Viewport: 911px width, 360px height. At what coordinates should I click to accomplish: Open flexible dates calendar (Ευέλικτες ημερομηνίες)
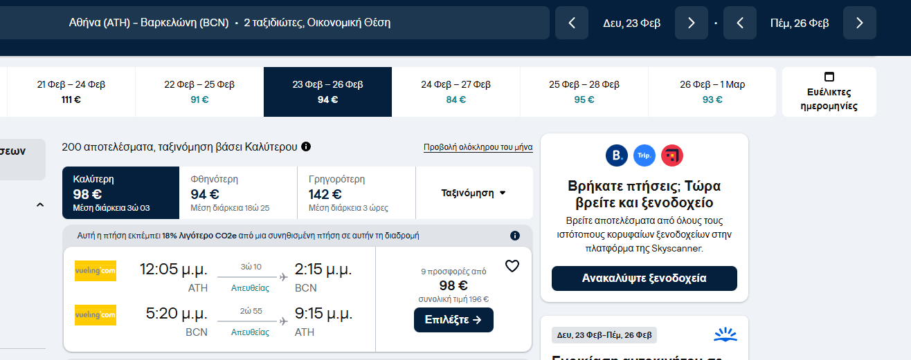coord(829,92)
